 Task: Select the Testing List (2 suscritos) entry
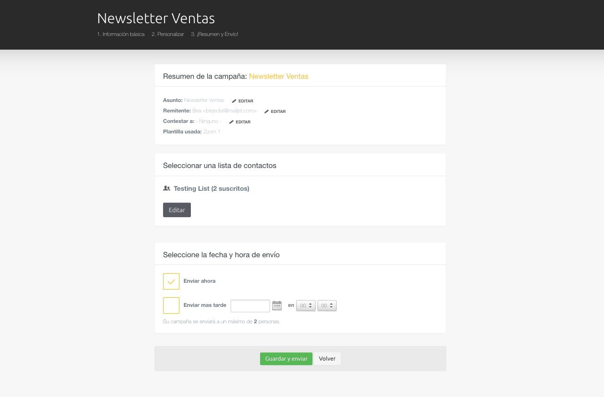point(211,188)
